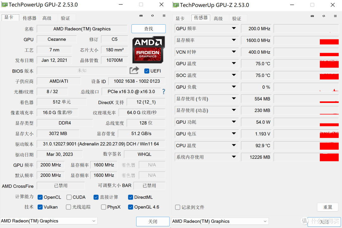Toggle the UEFI checkbox
342x228 pixels.
tap(147, 71)
